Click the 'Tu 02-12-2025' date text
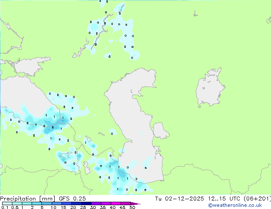The height and width of the screenshot is (209, 271). tap(180, 199)
